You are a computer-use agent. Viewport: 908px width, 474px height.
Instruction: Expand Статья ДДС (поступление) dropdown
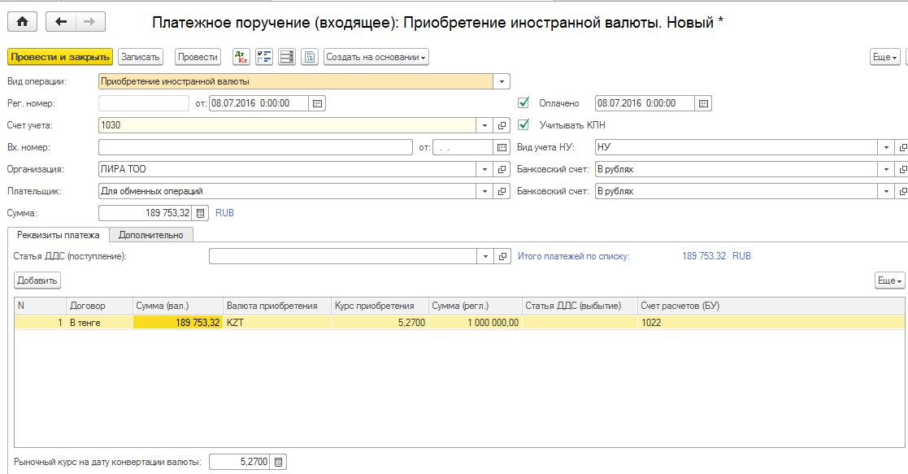click(485, 256)
